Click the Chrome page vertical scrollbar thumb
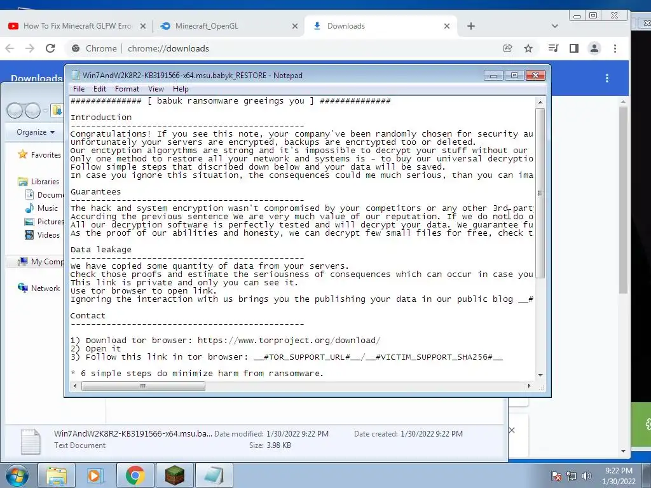The image size is (651, 488). pyautogui.click(x=623, y=200)
